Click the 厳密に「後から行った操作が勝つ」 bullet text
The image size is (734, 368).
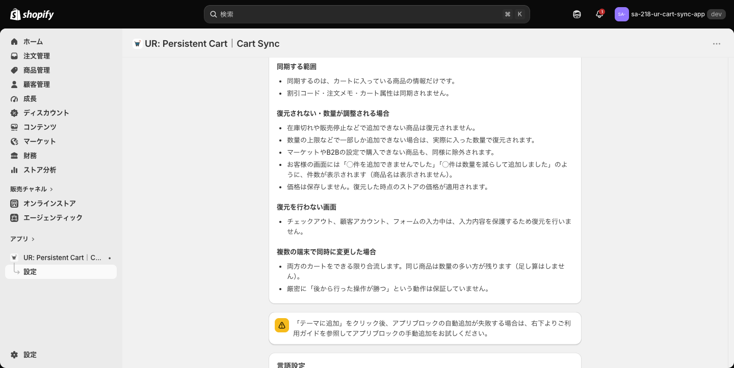tap(388, 289)
